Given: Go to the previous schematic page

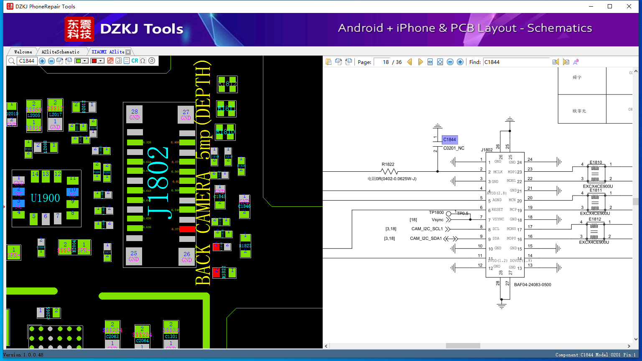Looking at the screenshot, I should pos(410,62).
